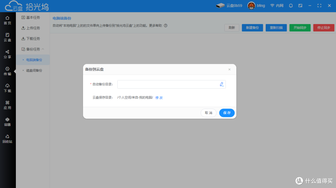The image size is (336, 188).
Task: Toggle fullscreen from title bar
Action: coord(319,6)
